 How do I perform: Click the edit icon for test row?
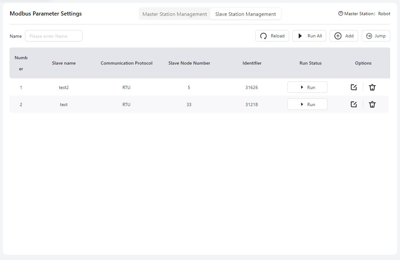(354, 104)
